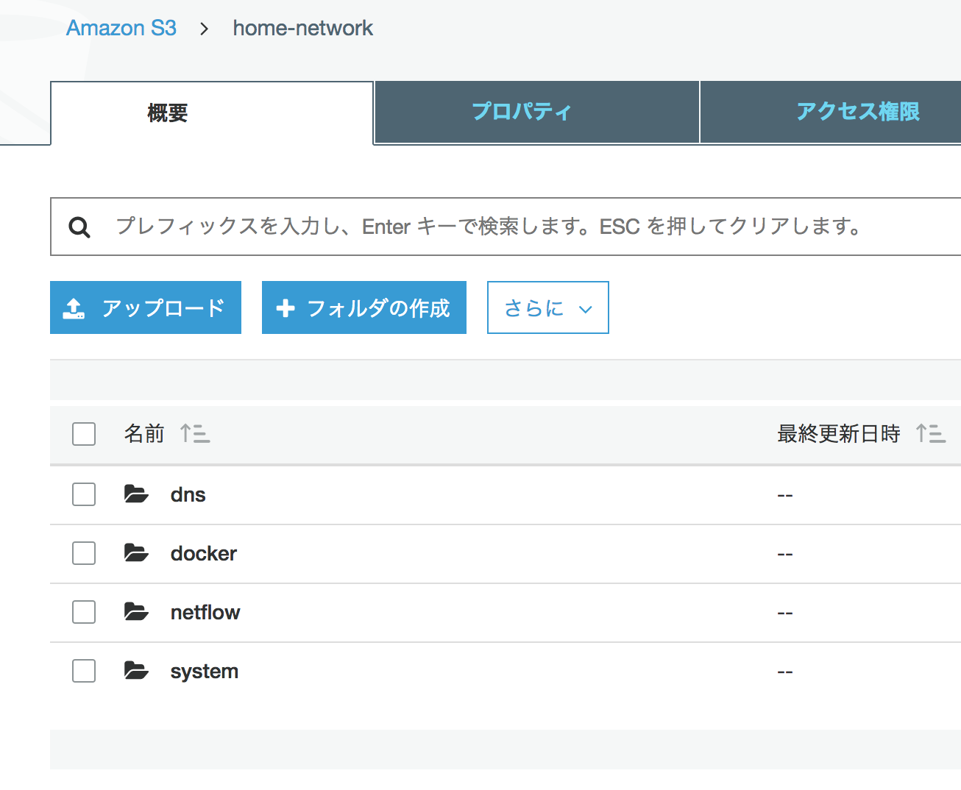Switch to the プロパティ tab

point(522,111)
